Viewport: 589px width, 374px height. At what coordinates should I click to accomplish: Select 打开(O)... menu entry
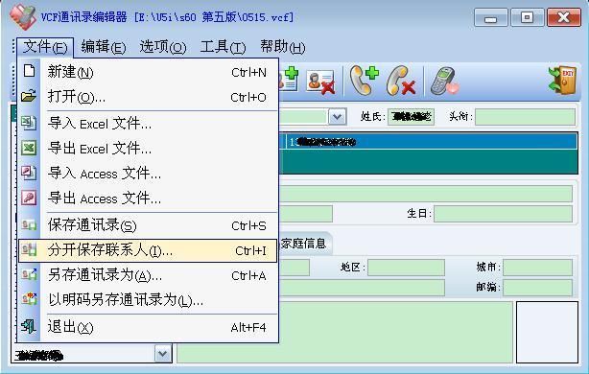point(148,97)
